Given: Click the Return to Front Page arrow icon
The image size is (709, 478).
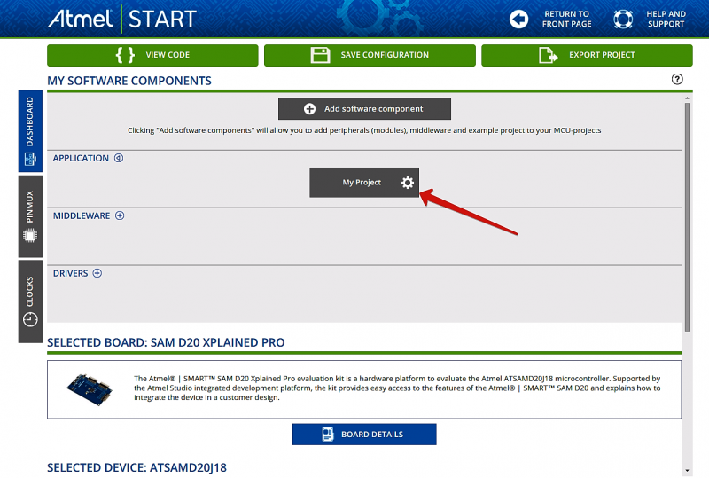Looking at the screenshot, I should 518,19.
